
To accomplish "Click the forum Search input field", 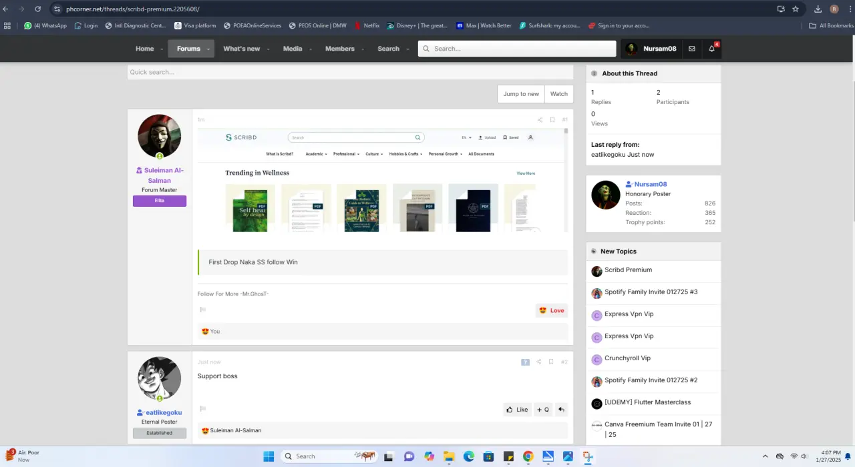I will pos(517,49).
